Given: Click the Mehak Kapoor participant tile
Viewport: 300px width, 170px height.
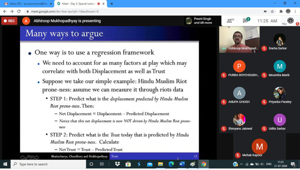Looking at the screenshot, I should tap(259, 150).
